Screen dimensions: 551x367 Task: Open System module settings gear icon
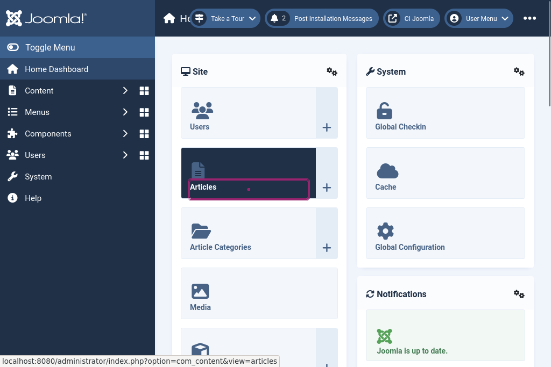tap(519, 71)
